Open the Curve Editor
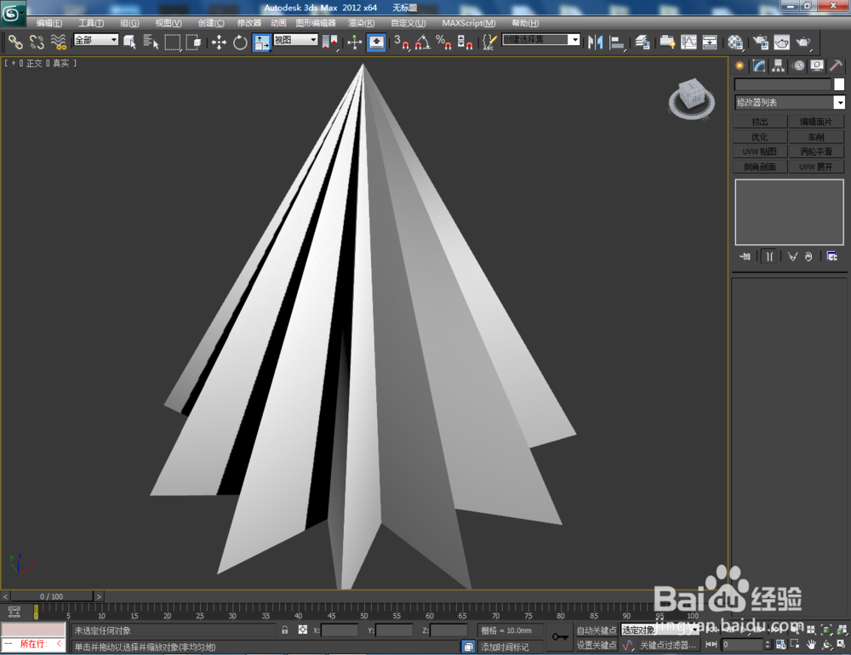This screenshot has height=655, width=851. point(688,43)
